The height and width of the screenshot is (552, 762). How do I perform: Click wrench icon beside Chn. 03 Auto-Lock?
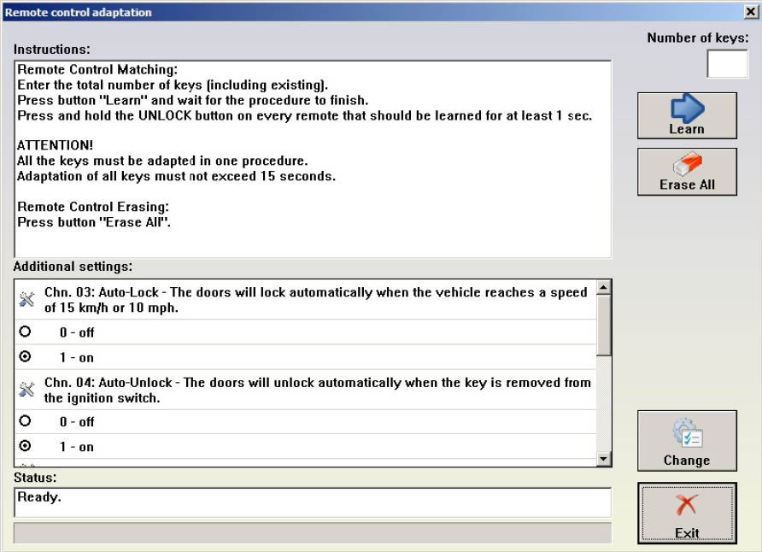coord(26,300)
